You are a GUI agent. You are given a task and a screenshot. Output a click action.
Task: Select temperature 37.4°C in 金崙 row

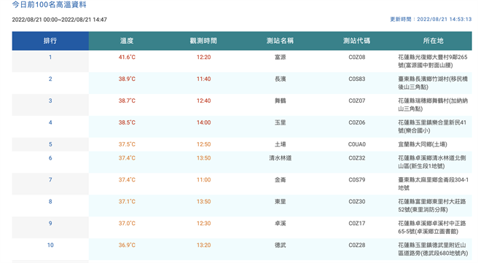tap(127, 180)
